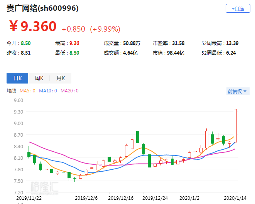The image size is (255, 204).
Task: Click the 昨收 value 8.51
Action: [x=26, y=53]
